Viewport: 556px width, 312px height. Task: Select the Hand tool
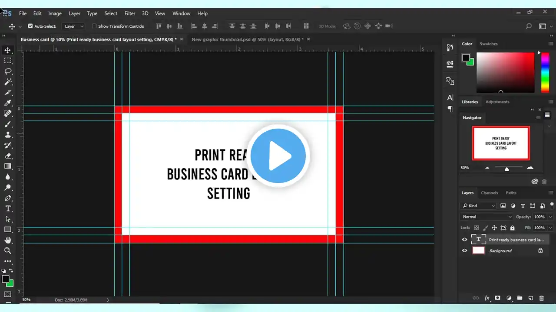pyautogui.click(x=8, y=240)
